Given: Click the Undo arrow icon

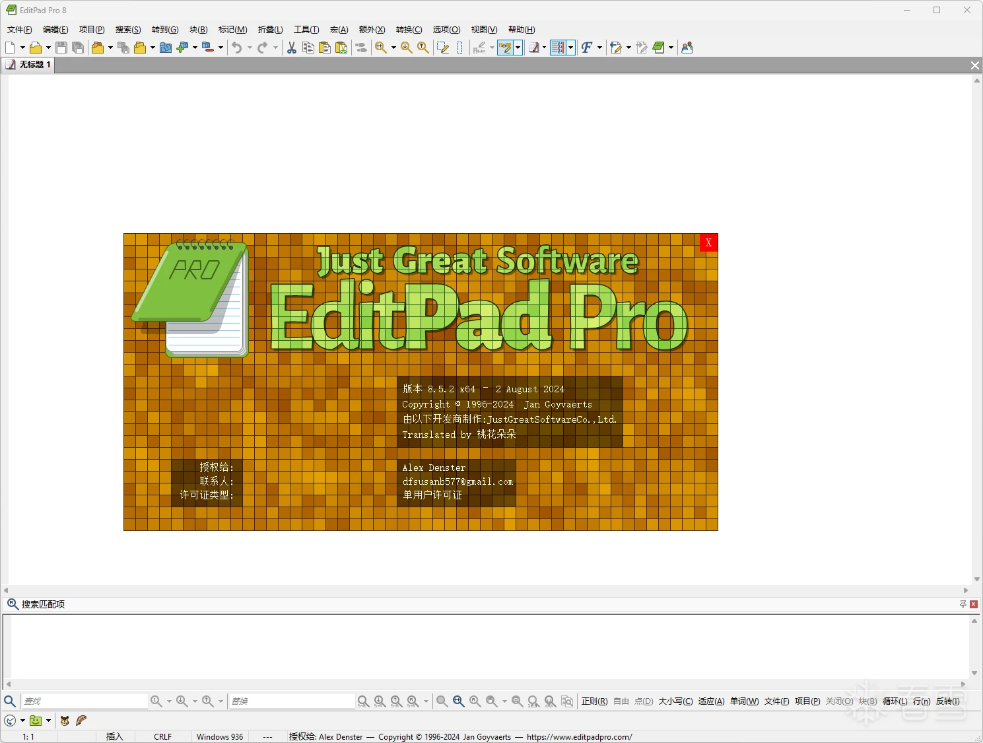Looking at the screenshot, I should pyautogui.click(x=237, y=48).
